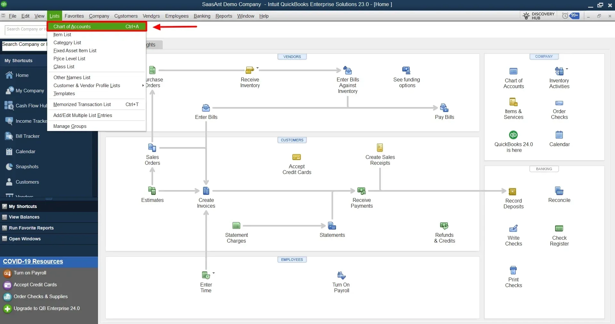Open Print Checks icon
Viewport: 615px width, 324px height.
click(513, 270)
